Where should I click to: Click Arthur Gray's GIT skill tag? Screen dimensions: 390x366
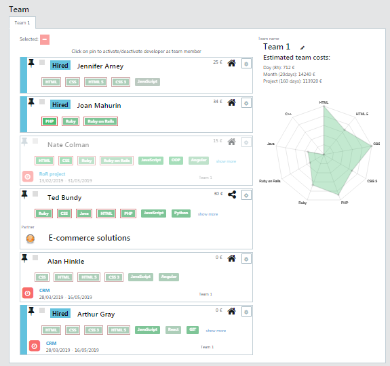tap(193, 329)
